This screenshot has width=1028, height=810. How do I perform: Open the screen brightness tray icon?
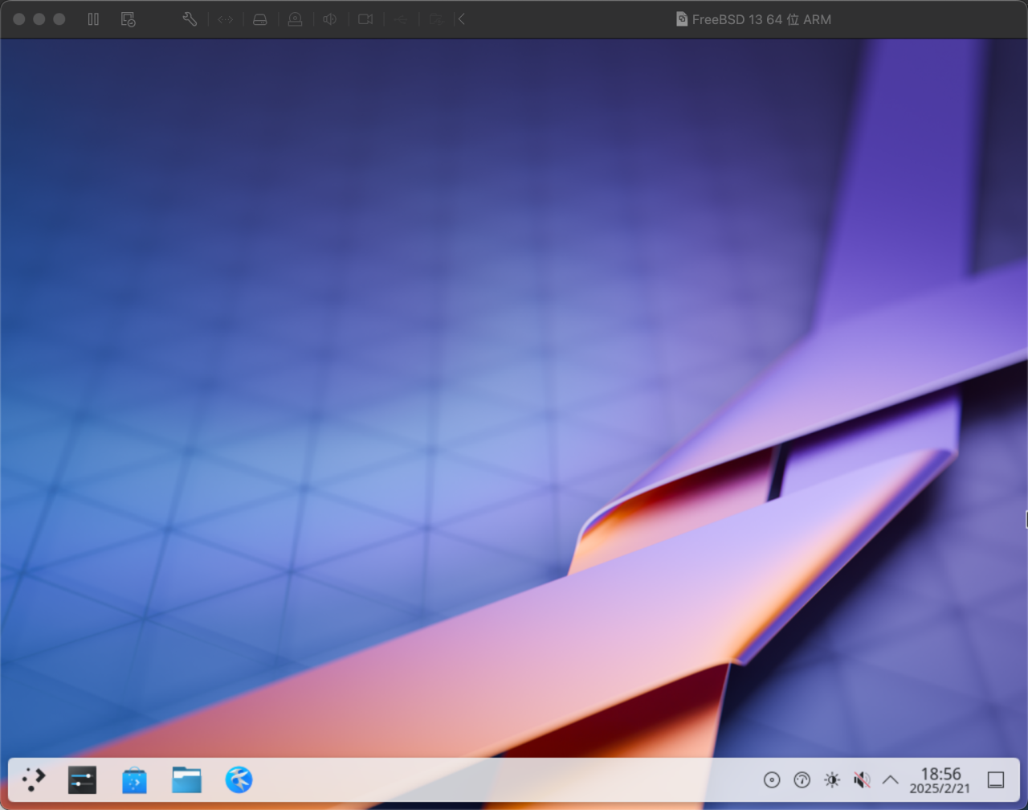click(x=832, y=779)
